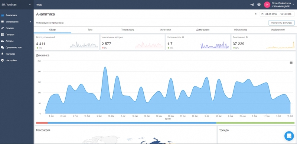Open the chat support bubble

[289, 136]
